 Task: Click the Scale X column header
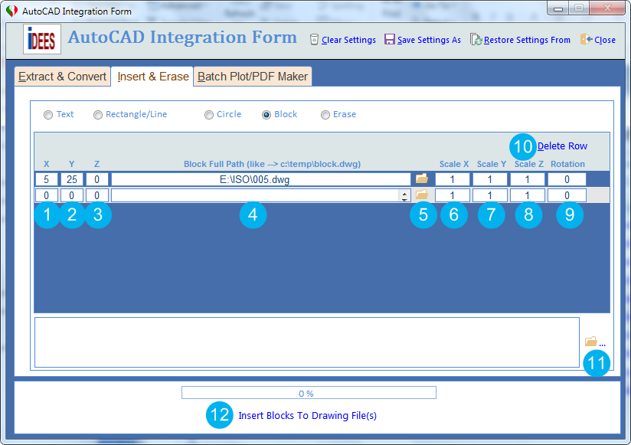point(454,164)
